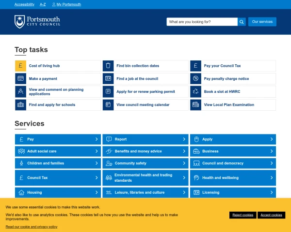The height and width of the screenshot is (232, 291).
Task: Click the house icon in the Housing tile
Action: pyautogui.click(x=21, y=192)
